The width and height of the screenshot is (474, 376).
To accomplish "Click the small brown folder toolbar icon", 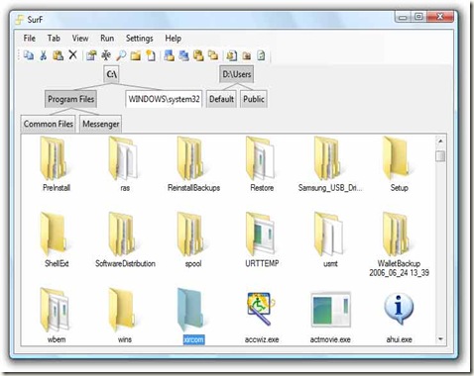I will 246,55.
